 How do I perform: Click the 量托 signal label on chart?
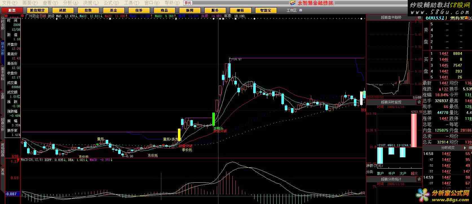100,139
